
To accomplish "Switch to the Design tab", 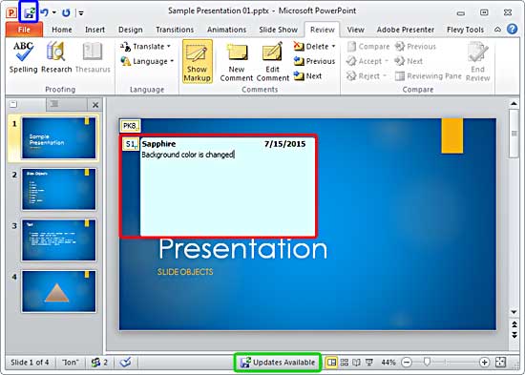I will 130,30.
